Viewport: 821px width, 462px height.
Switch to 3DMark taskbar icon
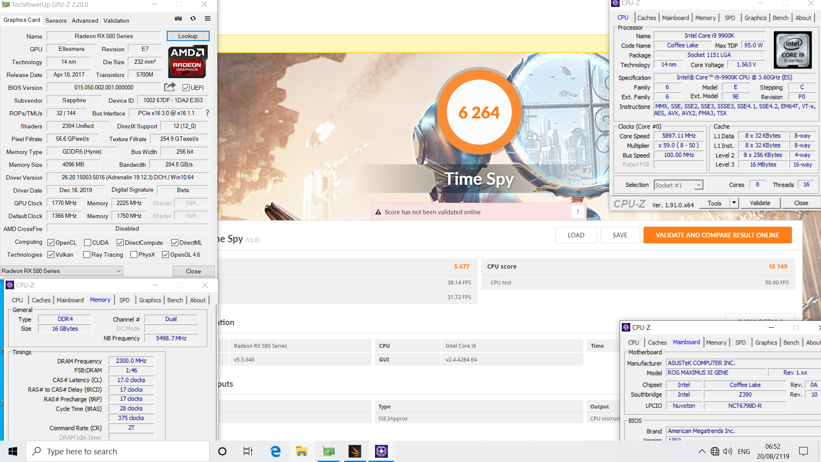(x=355, y=451)
